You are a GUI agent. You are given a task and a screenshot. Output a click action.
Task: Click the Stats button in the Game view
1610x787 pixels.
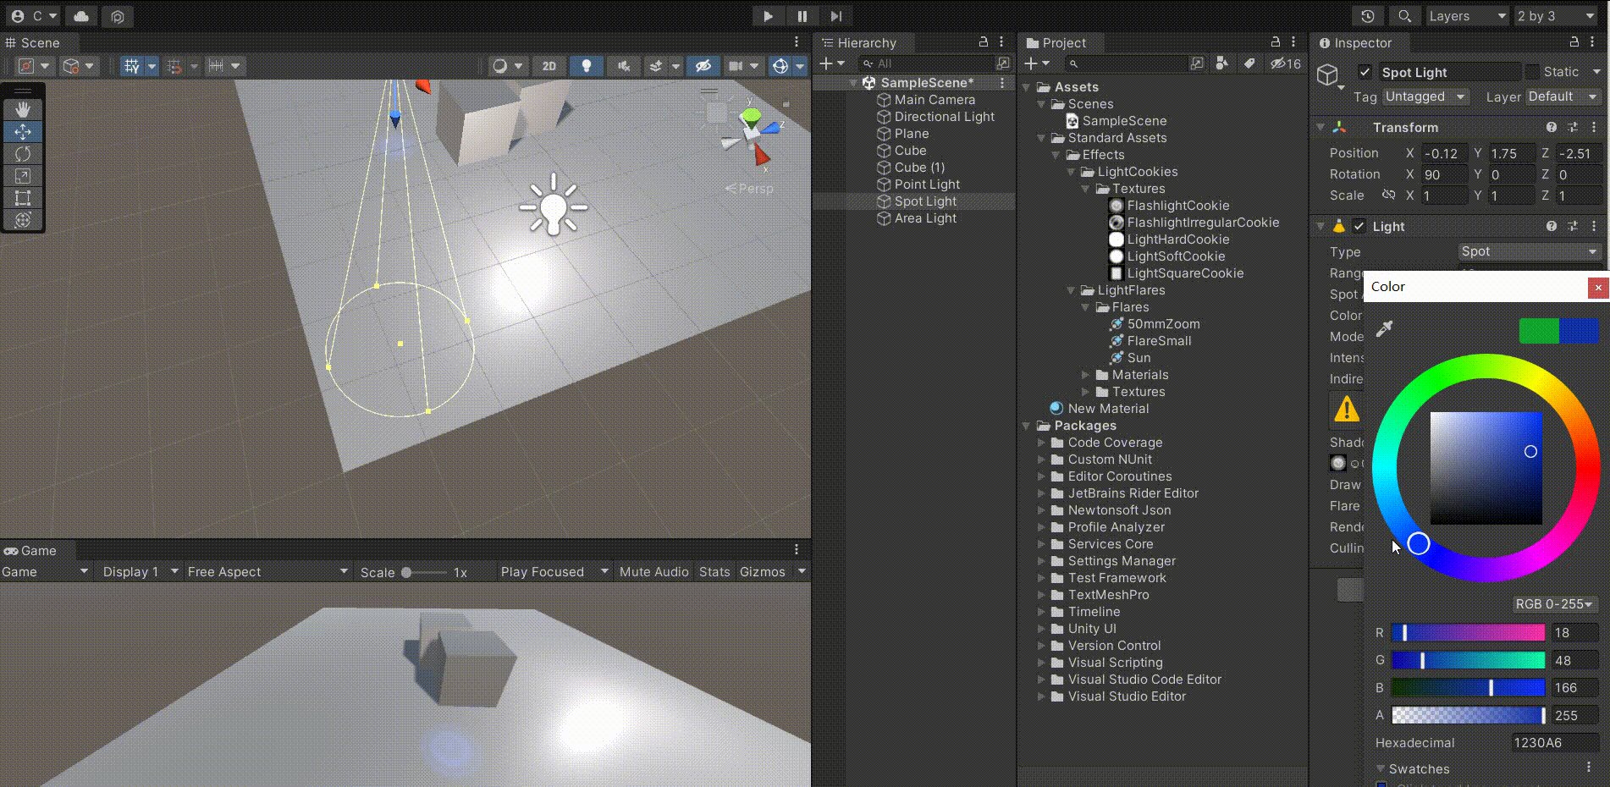714,571
